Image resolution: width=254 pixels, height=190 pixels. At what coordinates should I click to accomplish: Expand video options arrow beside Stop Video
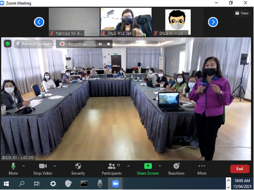point(55,166)
